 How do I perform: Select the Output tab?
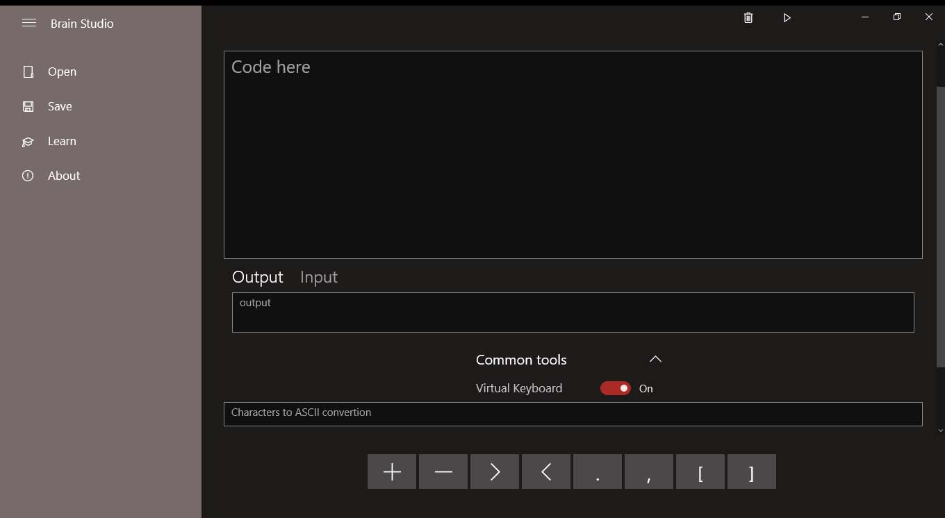click(258, 277)
